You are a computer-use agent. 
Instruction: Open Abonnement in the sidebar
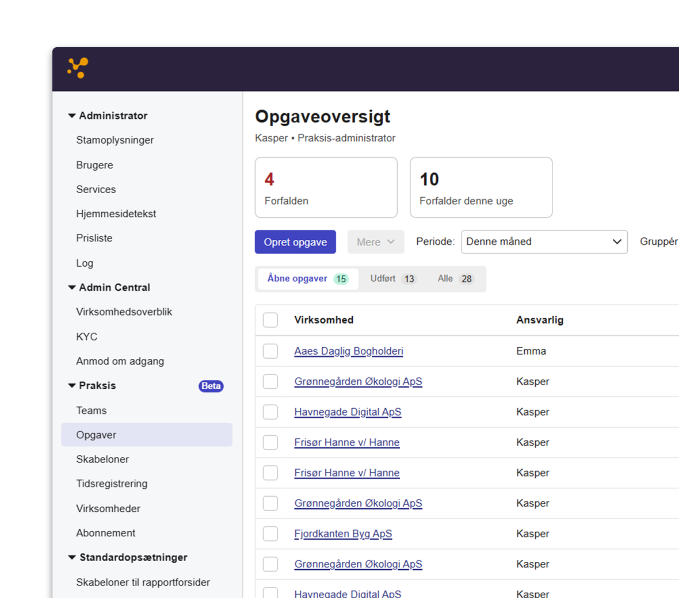[x=106, y=533]
